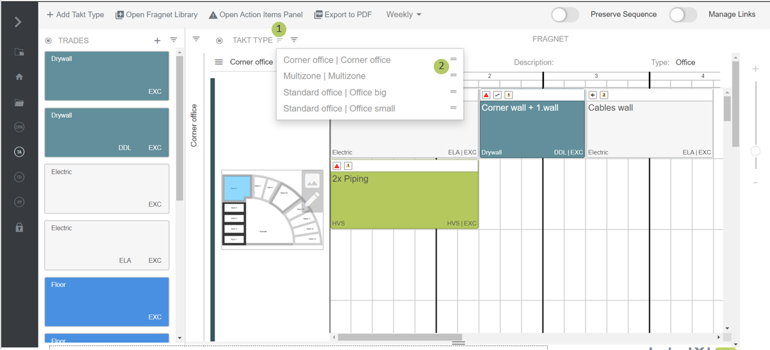Click the image icon on floor plan thumbnail
770x350 pixels.
click(x=312, y=182)
